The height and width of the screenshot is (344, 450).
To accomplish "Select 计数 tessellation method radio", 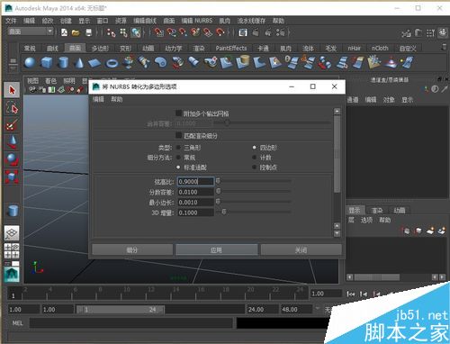I will click(x=254, y=158).
